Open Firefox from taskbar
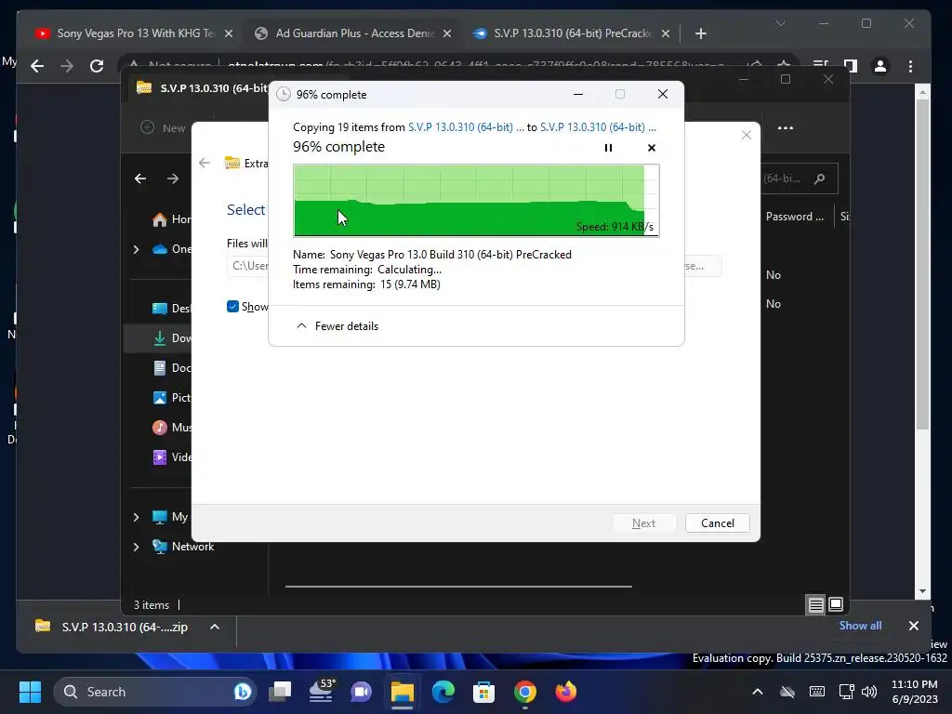The height and width of the screenshot is (714, 952). click(x=566, y=692)
